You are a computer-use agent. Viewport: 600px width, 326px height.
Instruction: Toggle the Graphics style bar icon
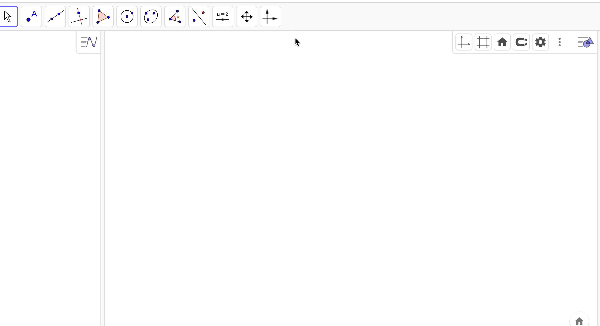[585, 42]
